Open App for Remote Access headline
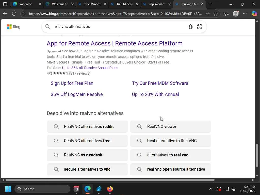 coord(115,43)
